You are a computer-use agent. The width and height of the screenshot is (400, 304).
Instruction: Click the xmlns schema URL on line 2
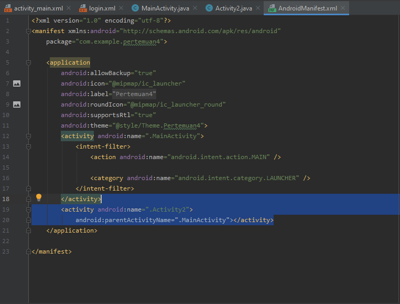200,31
